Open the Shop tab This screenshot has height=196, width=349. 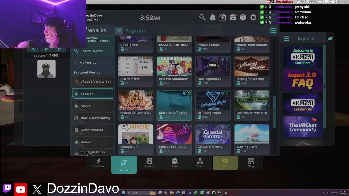[x=251, y=163]
